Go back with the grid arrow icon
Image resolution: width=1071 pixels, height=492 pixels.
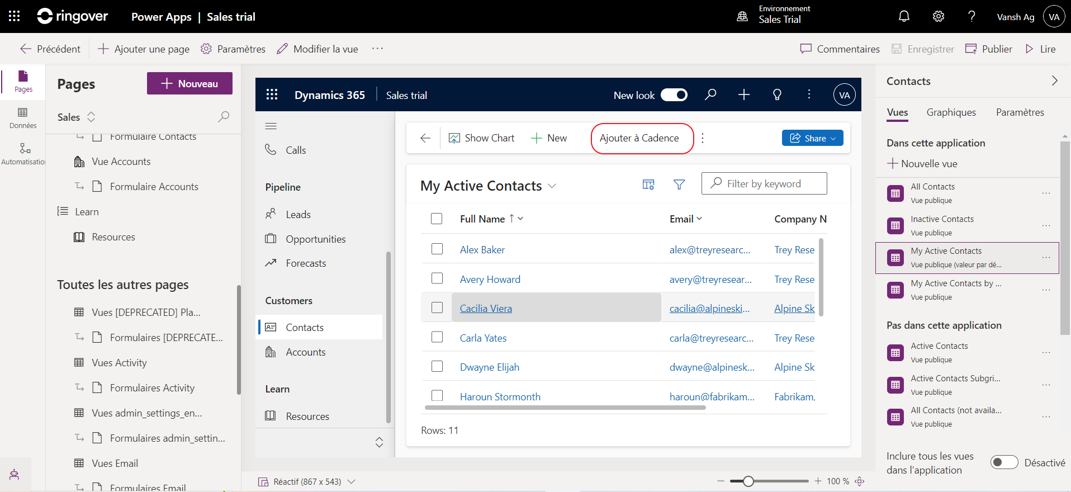425,138
